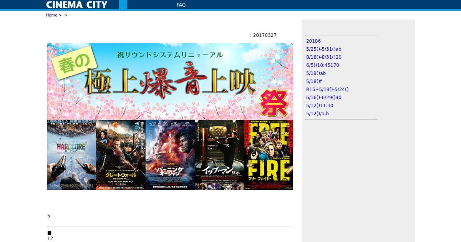Click the Great Wall movie poster
The image size is (461, 242).
coord(121,155)
